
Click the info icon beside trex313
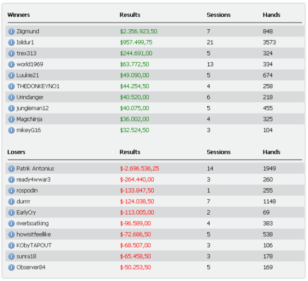pos(11,53)
